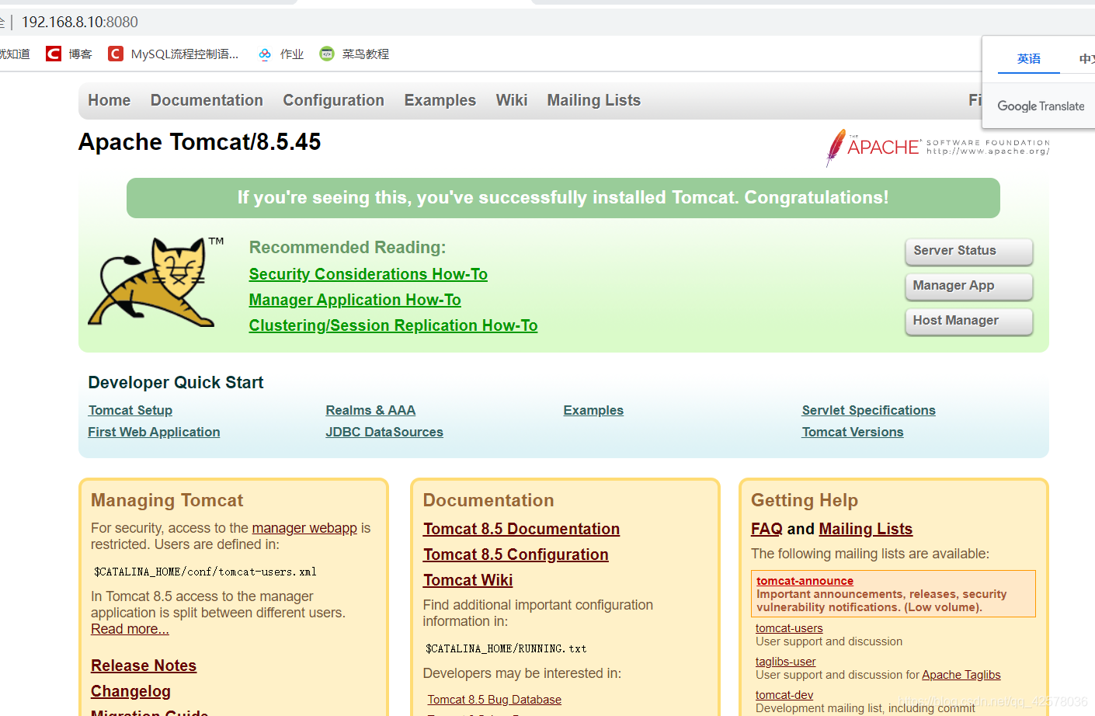This screenshot has width=1095, height=716.
Task: Open the Documentation menu item
Action: click(x=207, y=100)
